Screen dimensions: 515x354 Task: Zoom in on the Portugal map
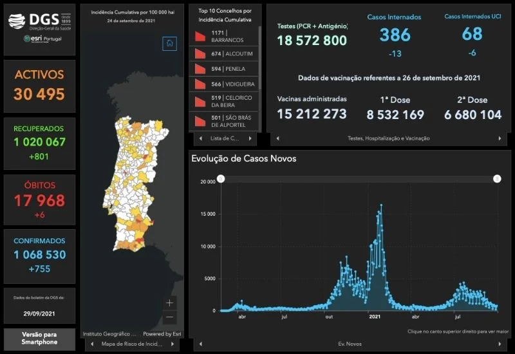tap(169, 303)
